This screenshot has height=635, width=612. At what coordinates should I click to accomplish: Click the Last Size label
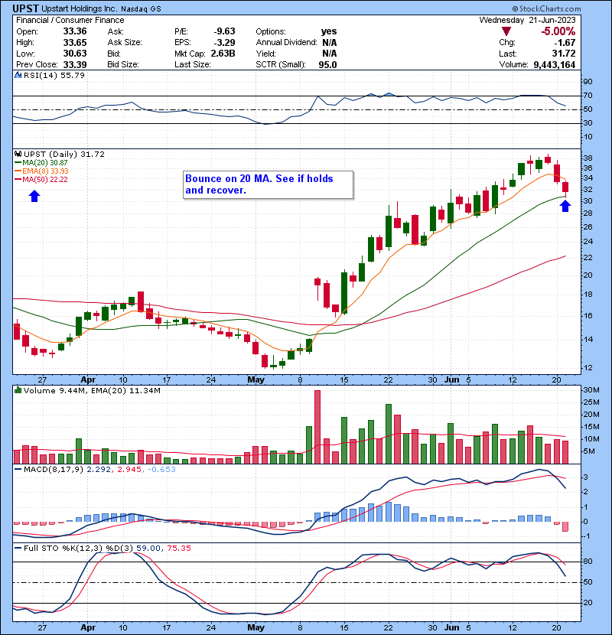point(192,64)
